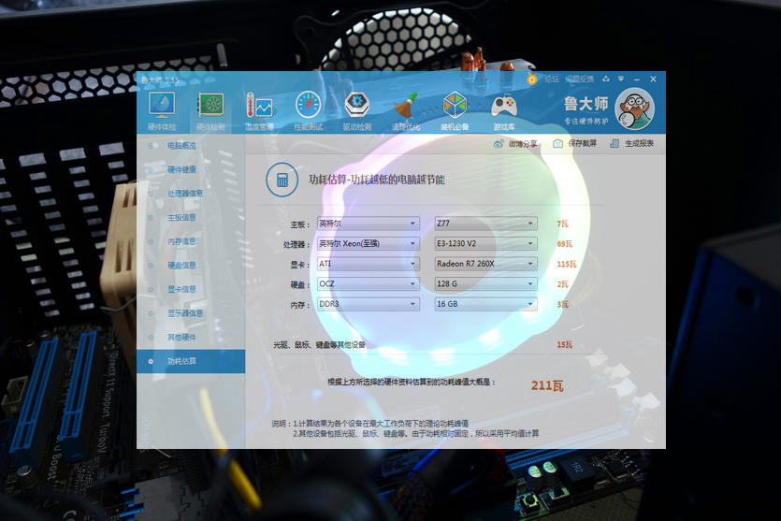
Task: Click the 鲁大师 cartoon mascot avatar
Action: (634, 109)
